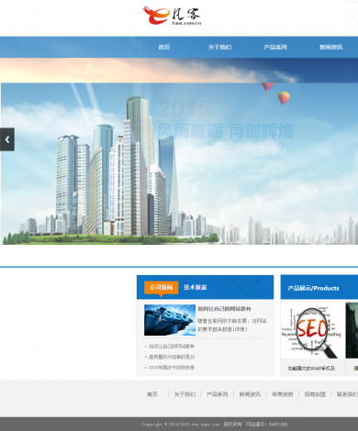Click the fanc.com.cn logo at top

coord(172,16)
